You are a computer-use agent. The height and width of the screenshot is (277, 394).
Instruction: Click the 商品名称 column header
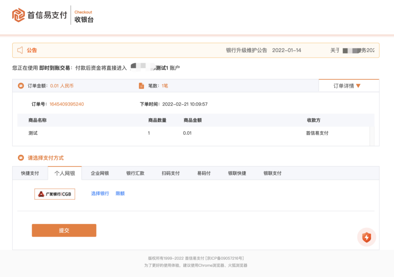coord(37,120)
